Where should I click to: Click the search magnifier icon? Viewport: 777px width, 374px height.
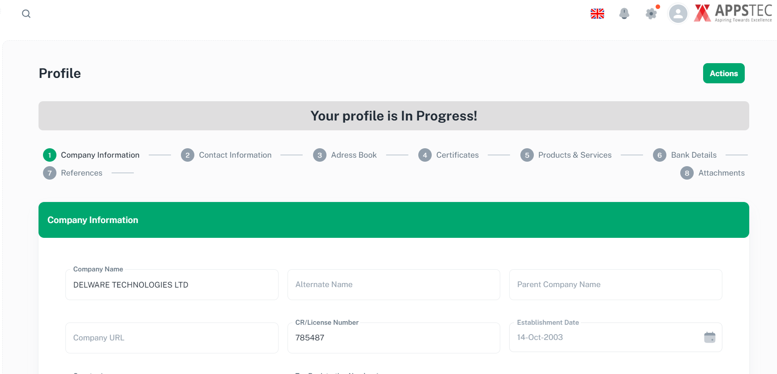(26, 14)
